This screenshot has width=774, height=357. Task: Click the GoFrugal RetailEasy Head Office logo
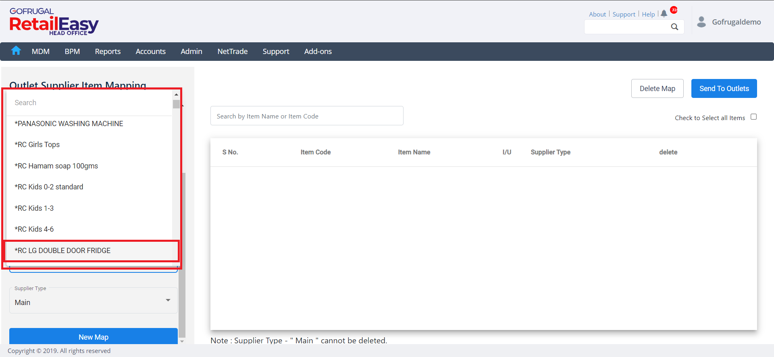(54, 22)
